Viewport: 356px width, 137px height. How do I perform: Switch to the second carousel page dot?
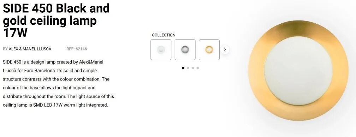[188, 68]
